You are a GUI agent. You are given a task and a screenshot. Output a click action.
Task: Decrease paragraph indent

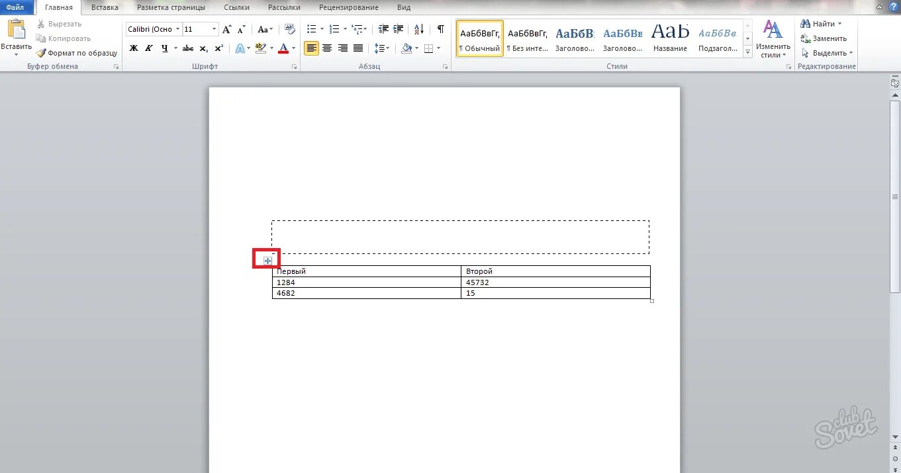383,29
